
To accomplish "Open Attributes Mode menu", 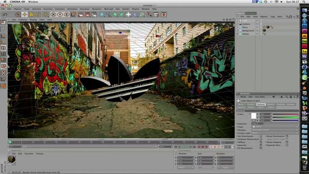I will point(243,97).
